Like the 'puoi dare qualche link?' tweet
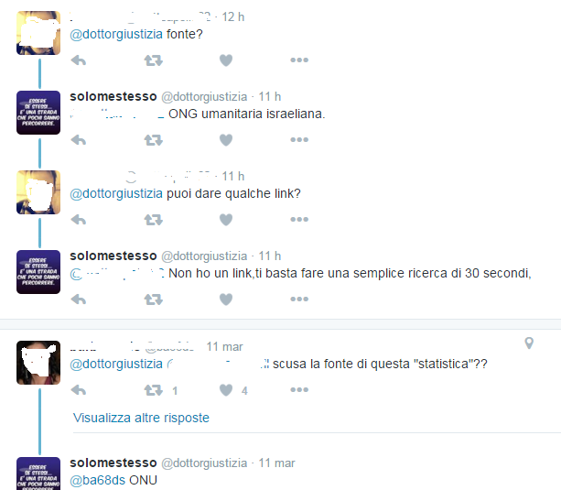The width and height of the screenshot is (561, 490). point(226,220)
